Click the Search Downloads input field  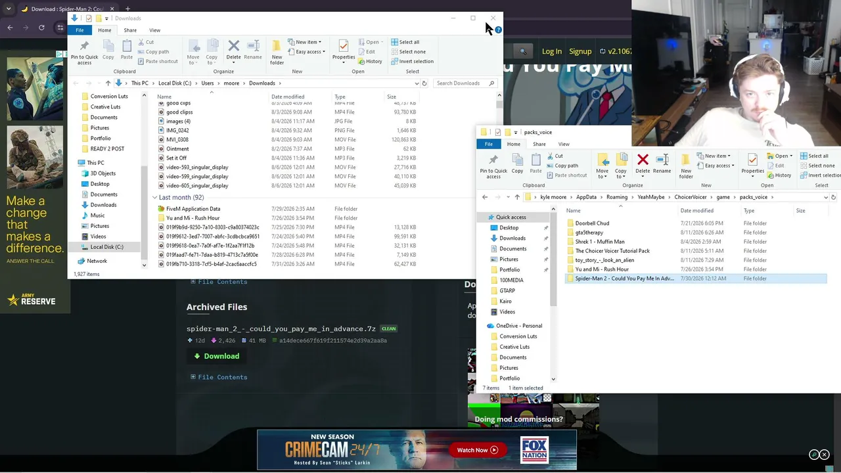tap(465, 83)
